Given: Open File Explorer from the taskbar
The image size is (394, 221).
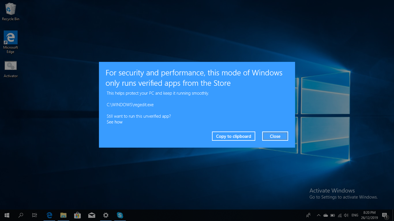Looking at the screenshot, I should pyautogui.click(x=63, y=215).
